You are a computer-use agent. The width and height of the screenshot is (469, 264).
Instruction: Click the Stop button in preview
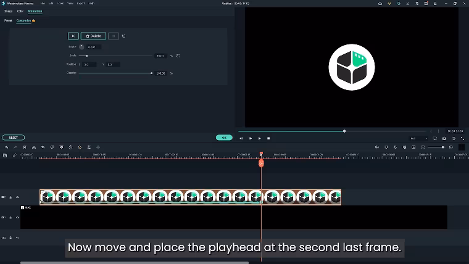[x=268, y=138]
